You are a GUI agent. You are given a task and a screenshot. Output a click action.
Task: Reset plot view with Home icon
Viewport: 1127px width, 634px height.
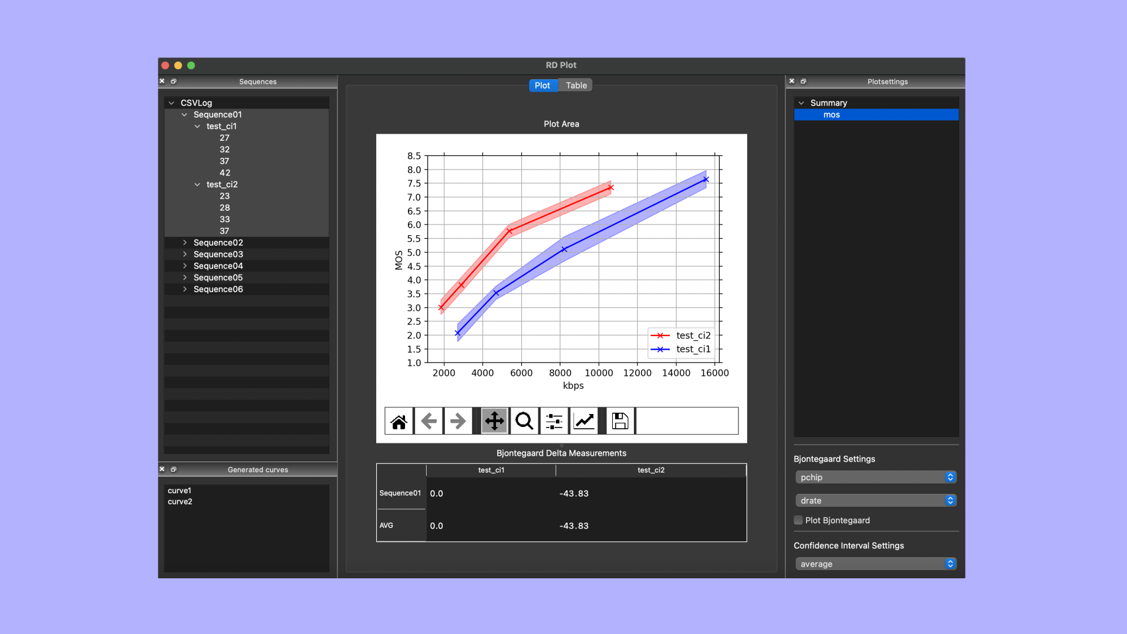[x=399, y=421]
